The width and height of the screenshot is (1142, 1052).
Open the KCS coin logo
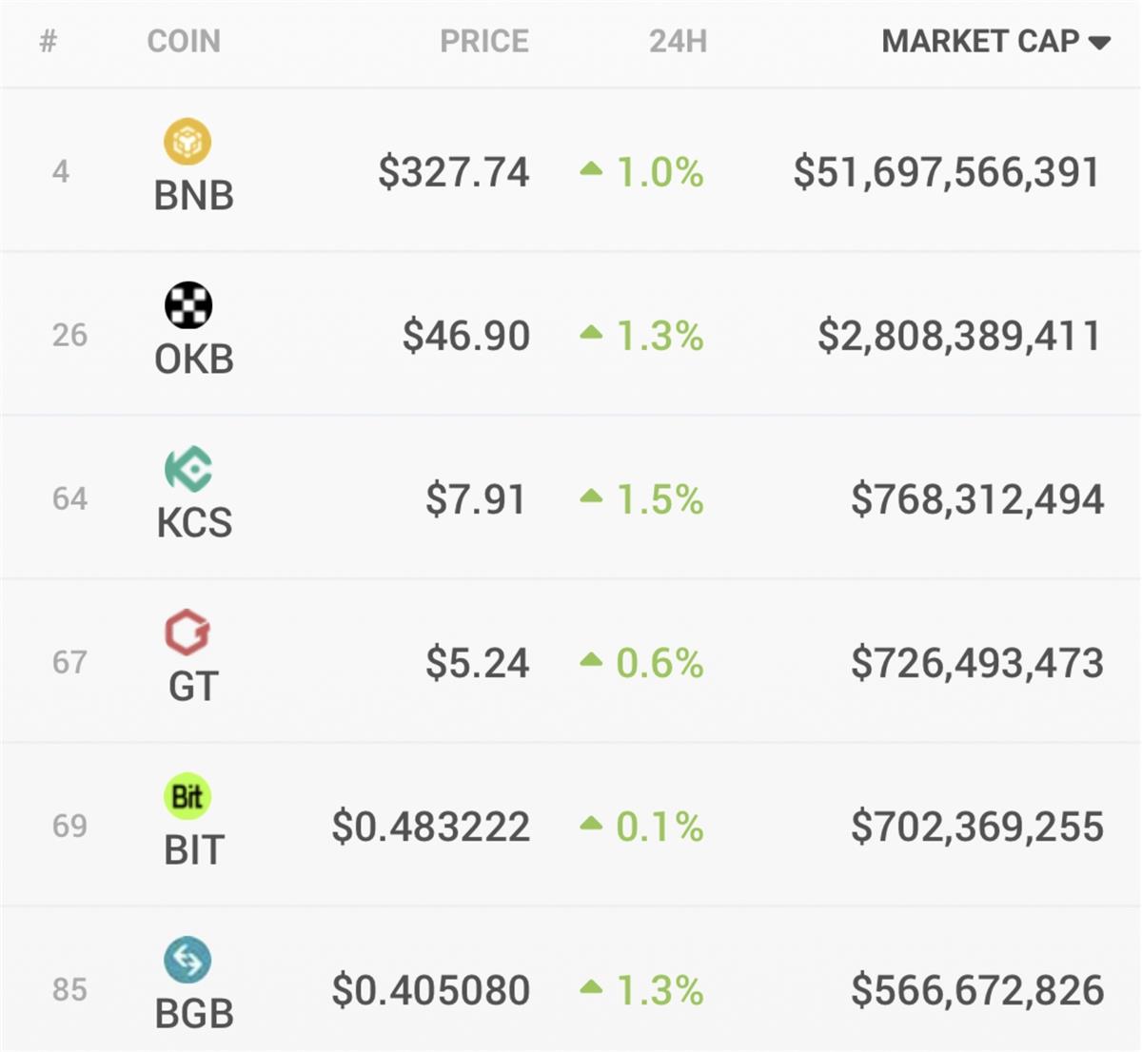click(188, 469)
